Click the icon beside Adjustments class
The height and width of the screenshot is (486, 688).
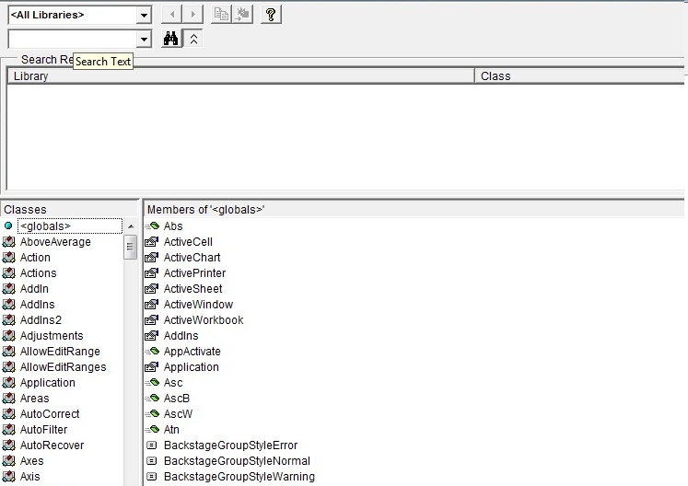[9, 336]
